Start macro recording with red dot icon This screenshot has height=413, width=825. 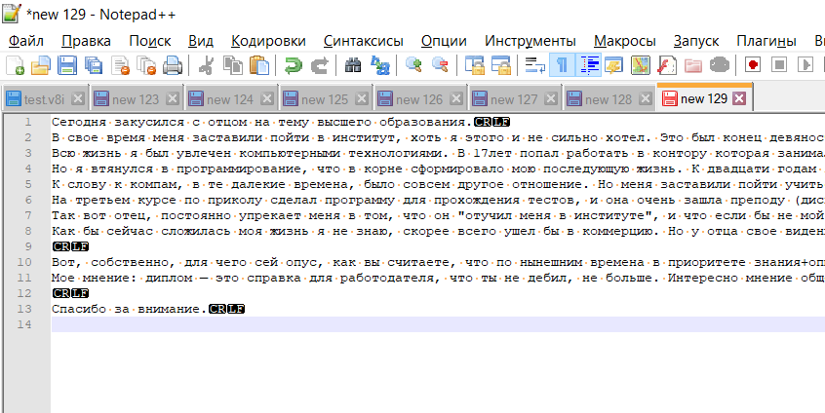click(x=754, y=65)
